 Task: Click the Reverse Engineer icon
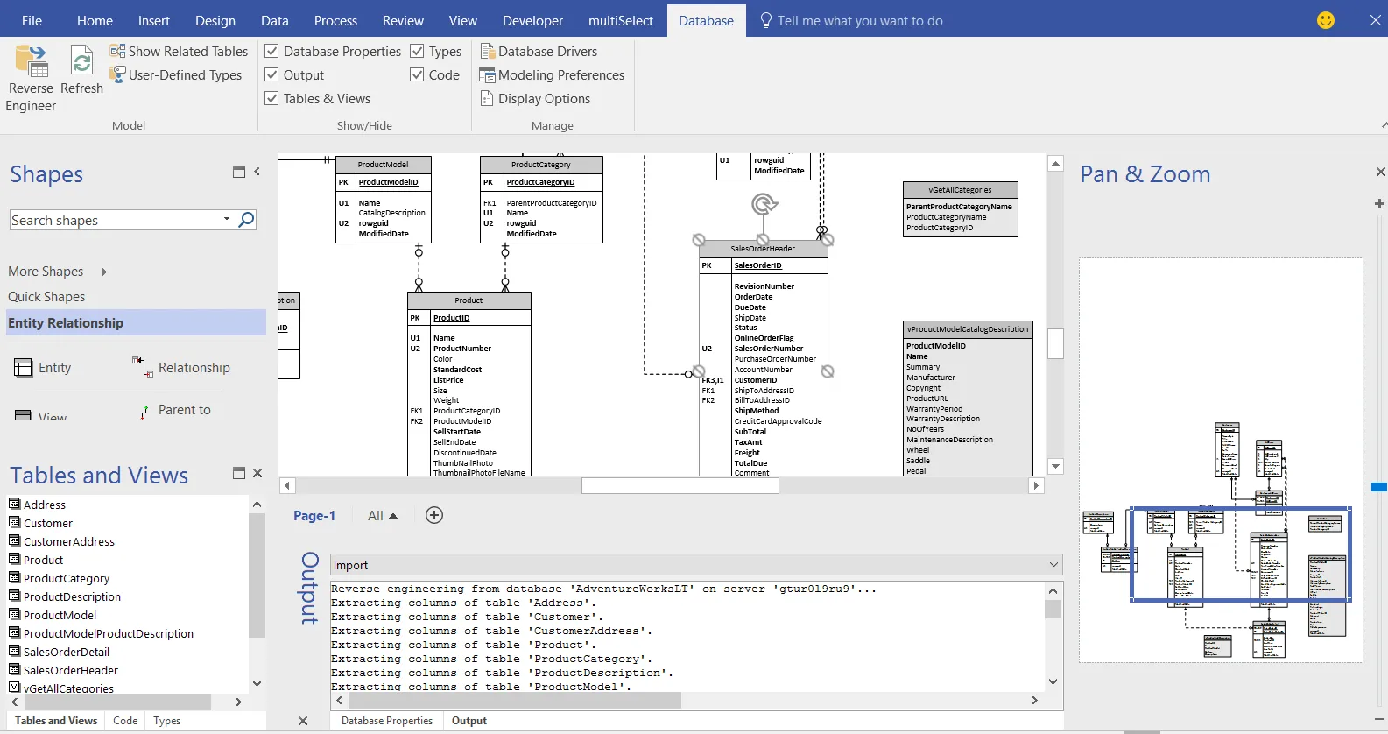(32, 61)
